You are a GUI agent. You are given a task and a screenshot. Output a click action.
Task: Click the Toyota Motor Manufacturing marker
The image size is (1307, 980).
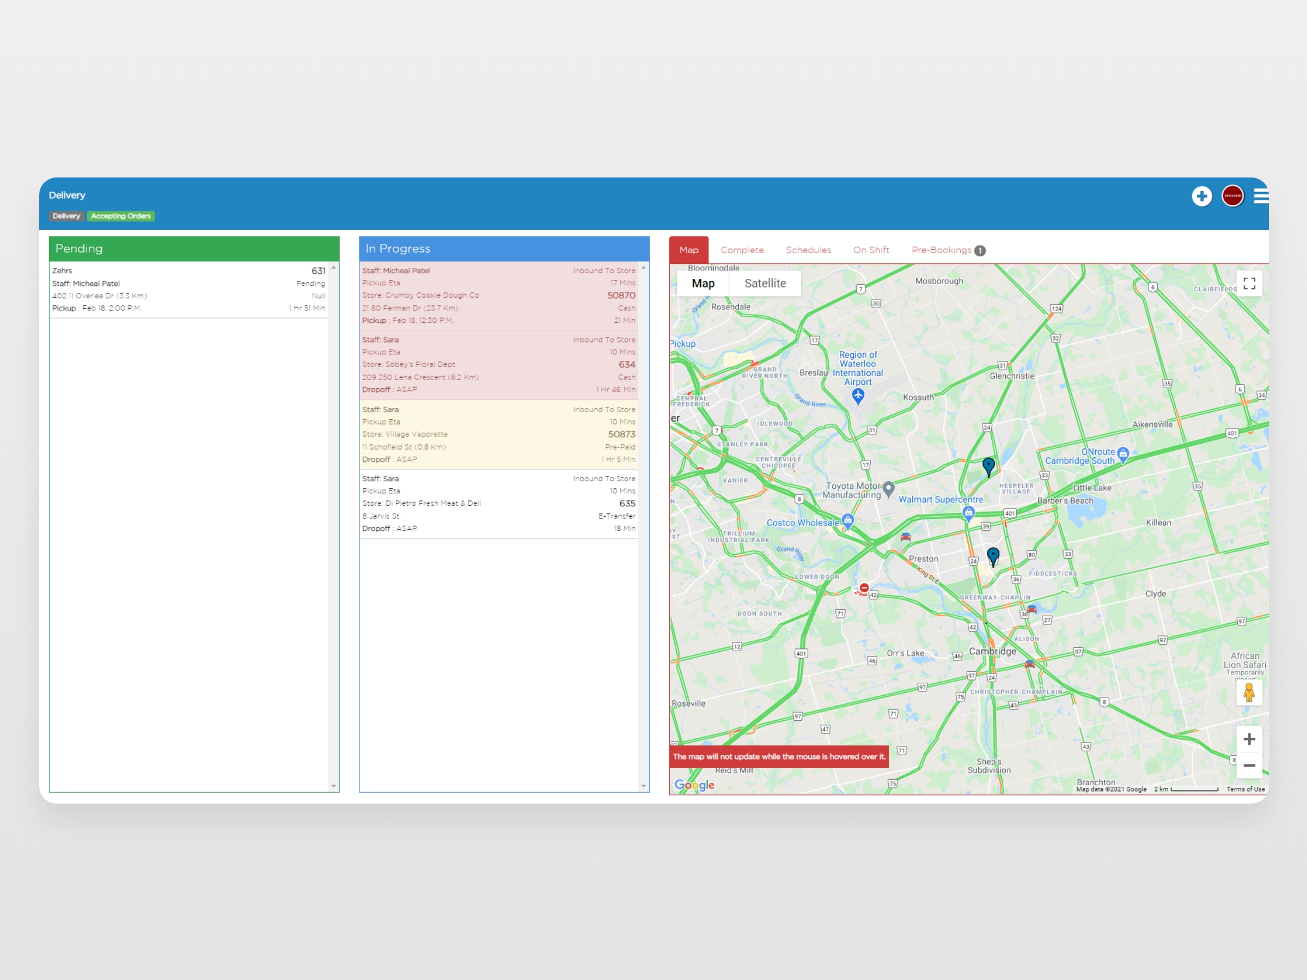pyautogui.click(x=889, y=489)
